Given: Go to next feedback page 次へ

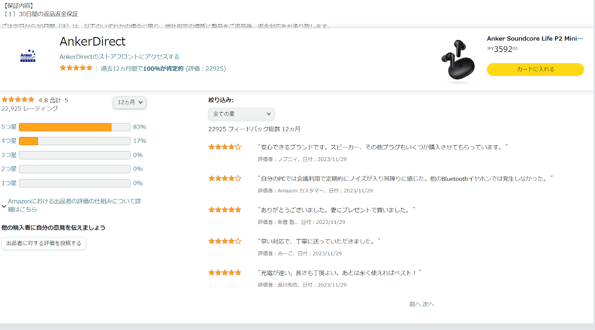Looking at the screenshot, I should point(428,304).
